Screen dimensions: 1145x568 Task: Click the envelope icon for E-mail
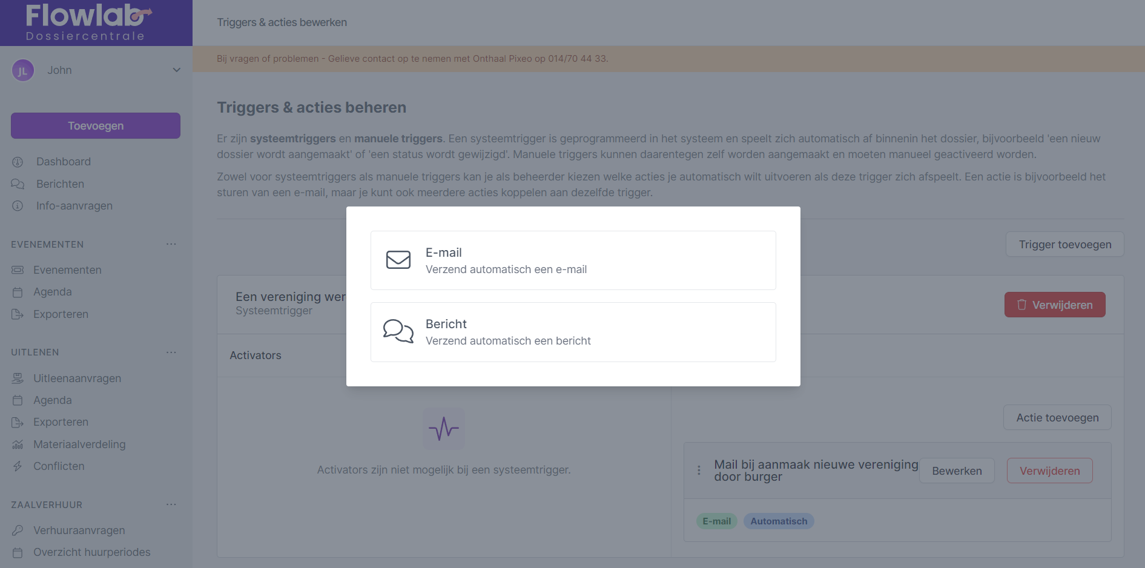coord(398,260)
